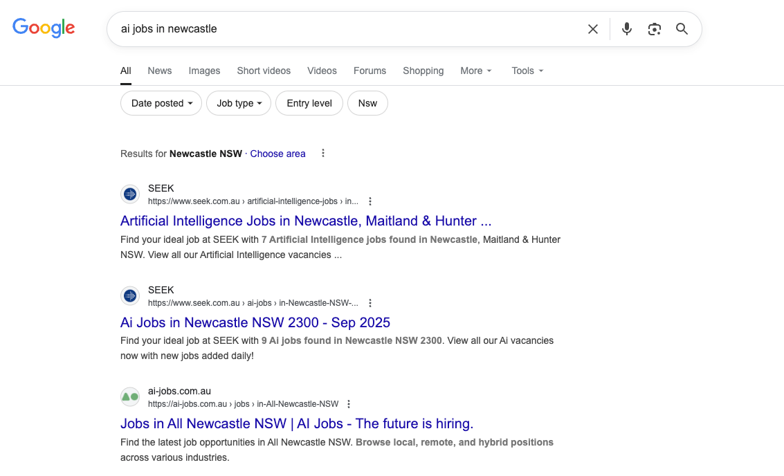Click the ai-jobs.com.au favicon
This screenshot has height=476, width=784.
click(x=130, y=397)
